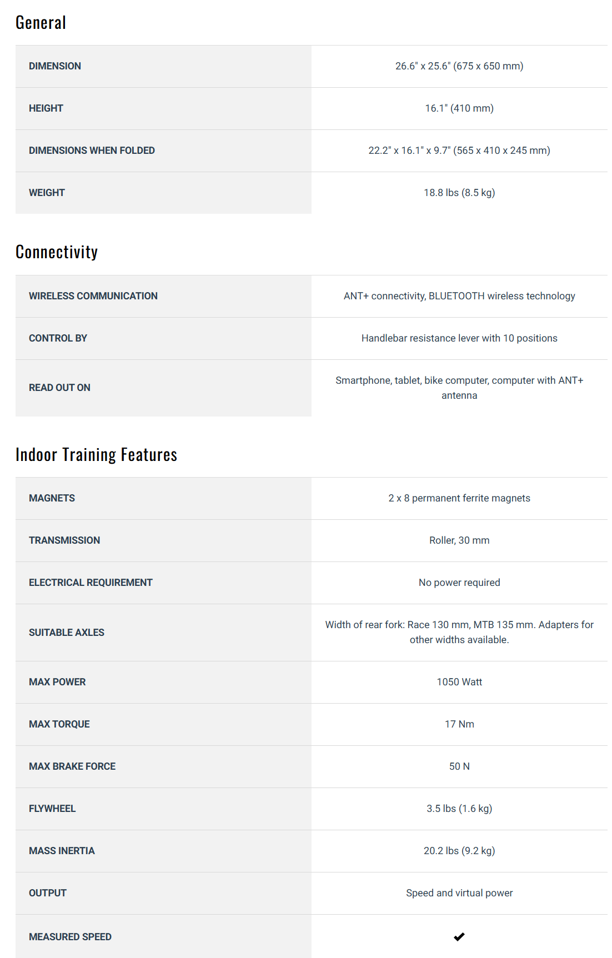Click the 1050 Watt max power value

[459, 682]
